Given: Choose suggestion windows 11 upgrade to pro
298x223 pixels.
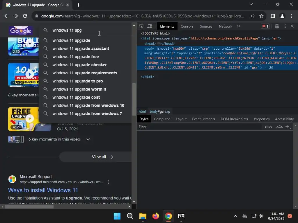Looking at the screenshot, I should click(x=85, y=81).
